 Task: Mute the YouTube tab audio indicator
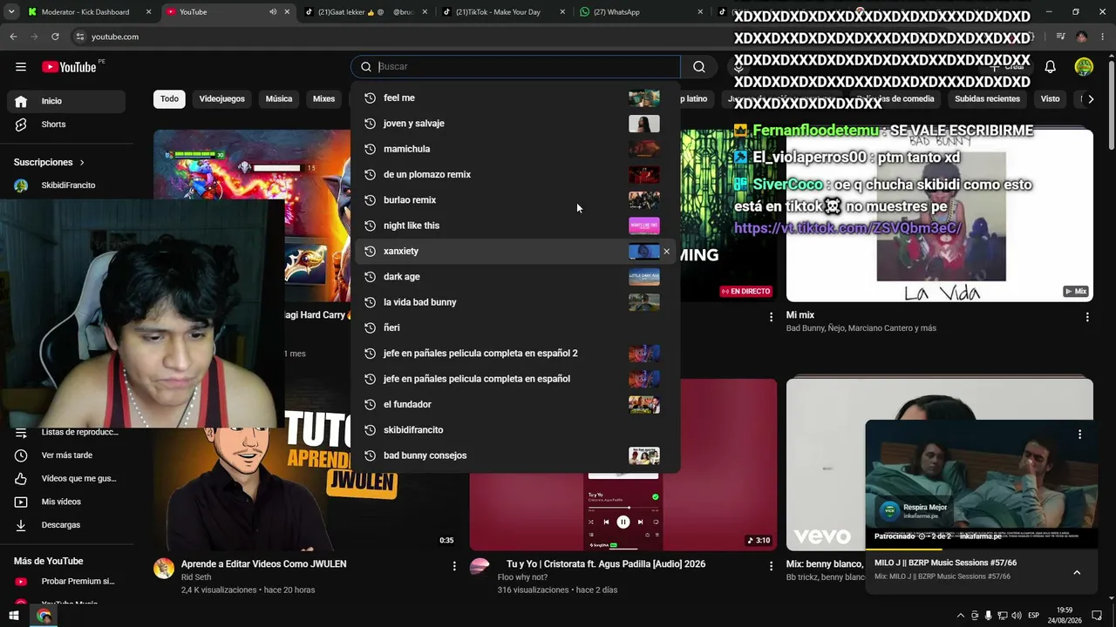tap(273, 12)
